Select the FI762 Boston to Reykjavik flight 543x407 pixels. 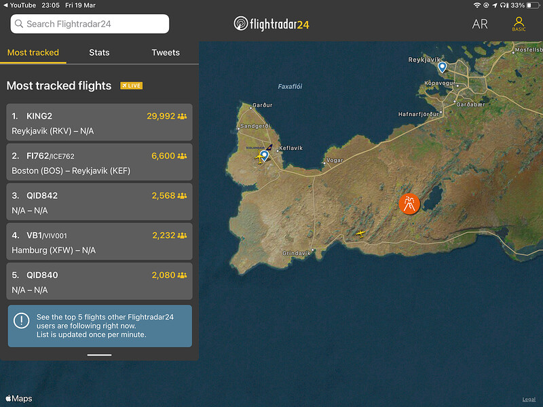tap(99, 162)
